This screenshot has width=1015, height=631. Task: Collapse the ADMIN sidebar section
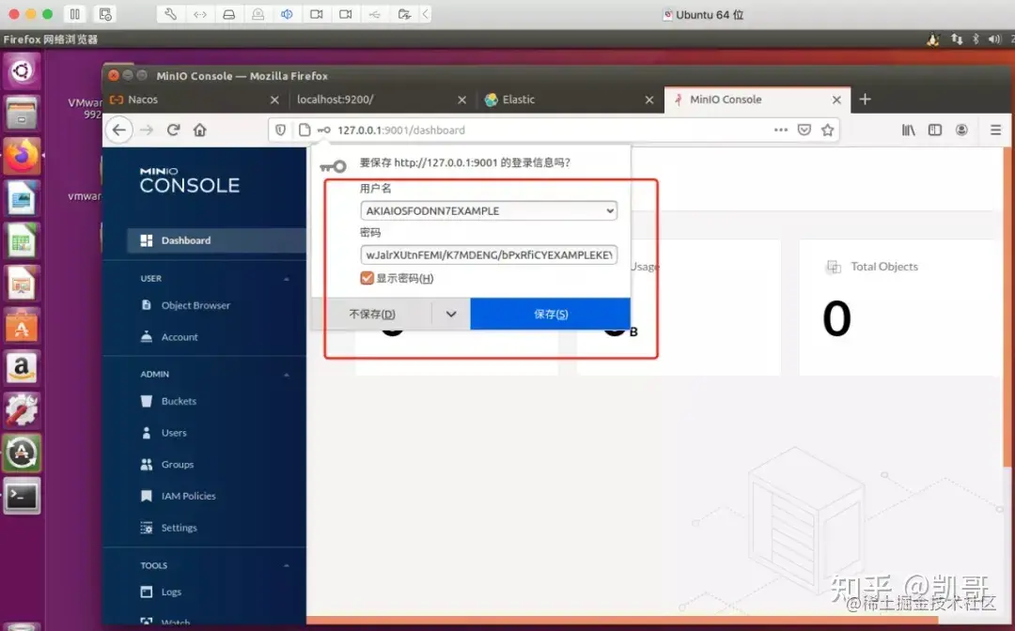point(286,375)
